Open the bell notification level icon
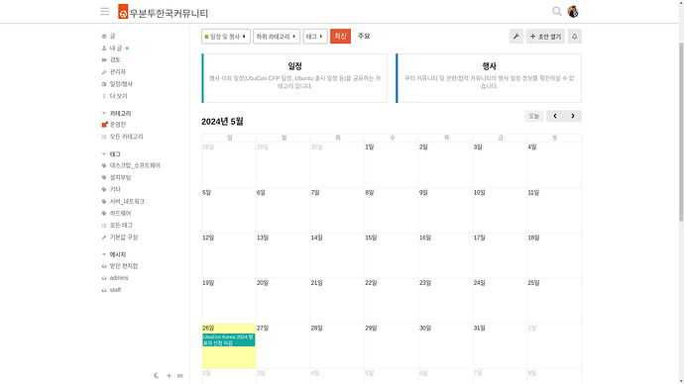 [x=575, y=37]
